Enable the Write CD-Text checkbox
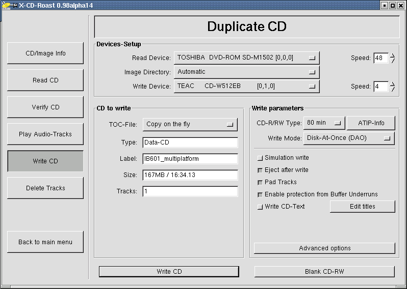This screenshot has height=289, width=407. coord(260,207)
